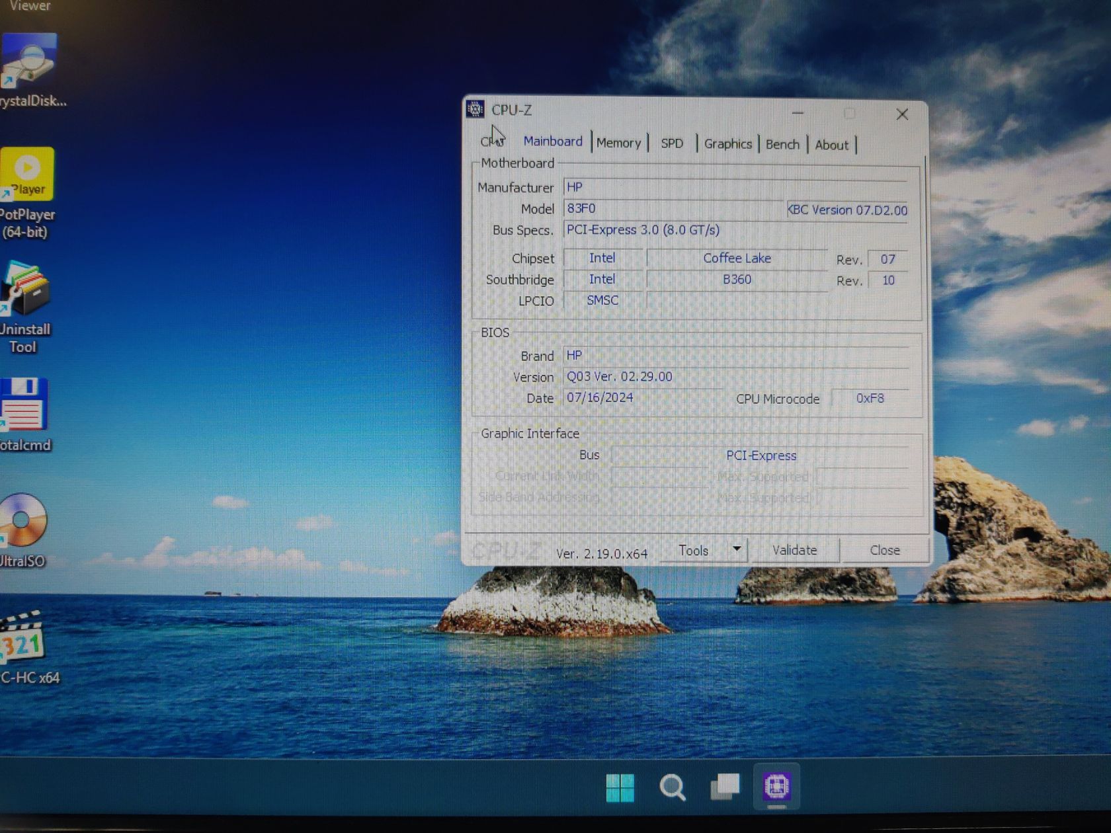1111x833 pixels.
Task: Click the Validate button
Action: (x=794, y=550)
